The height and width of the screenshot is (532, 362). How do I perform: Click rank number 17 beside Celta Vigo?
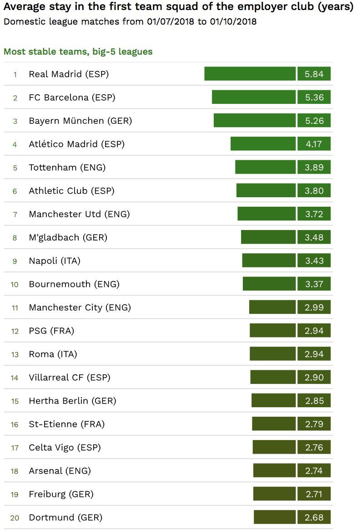point(15,448)
